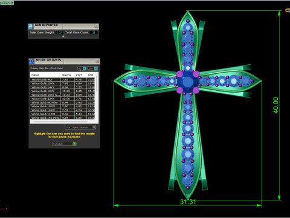Close the Gem Reporter panel
The width and height of the screenshot is (290, 218).
(x=96, y=26)
